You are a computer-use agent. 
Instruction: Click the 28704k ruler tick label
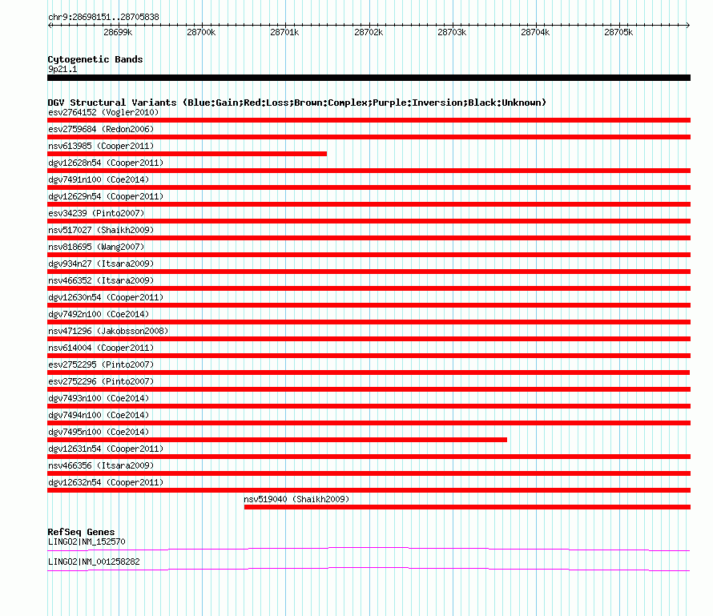[535, 32]
